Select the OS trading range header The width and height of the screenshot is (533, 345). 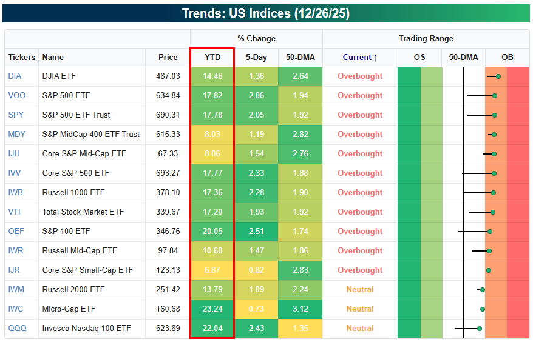tap(419, 58)
